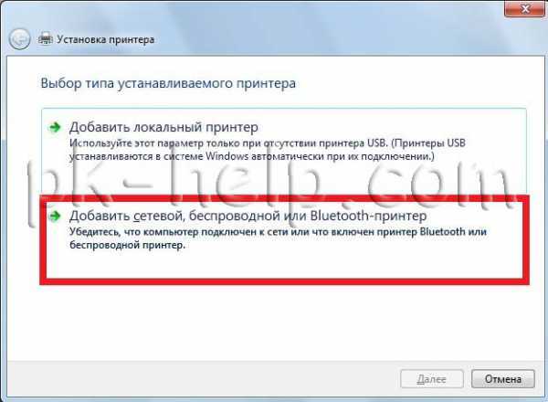Click the Отмена button
Viewport: 548px width, 402px height.
pyautogui.click(x=503, y=379)
